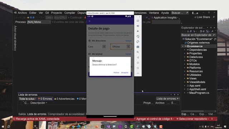
Task: Click the Live Share icon
Action: (195, 17)
